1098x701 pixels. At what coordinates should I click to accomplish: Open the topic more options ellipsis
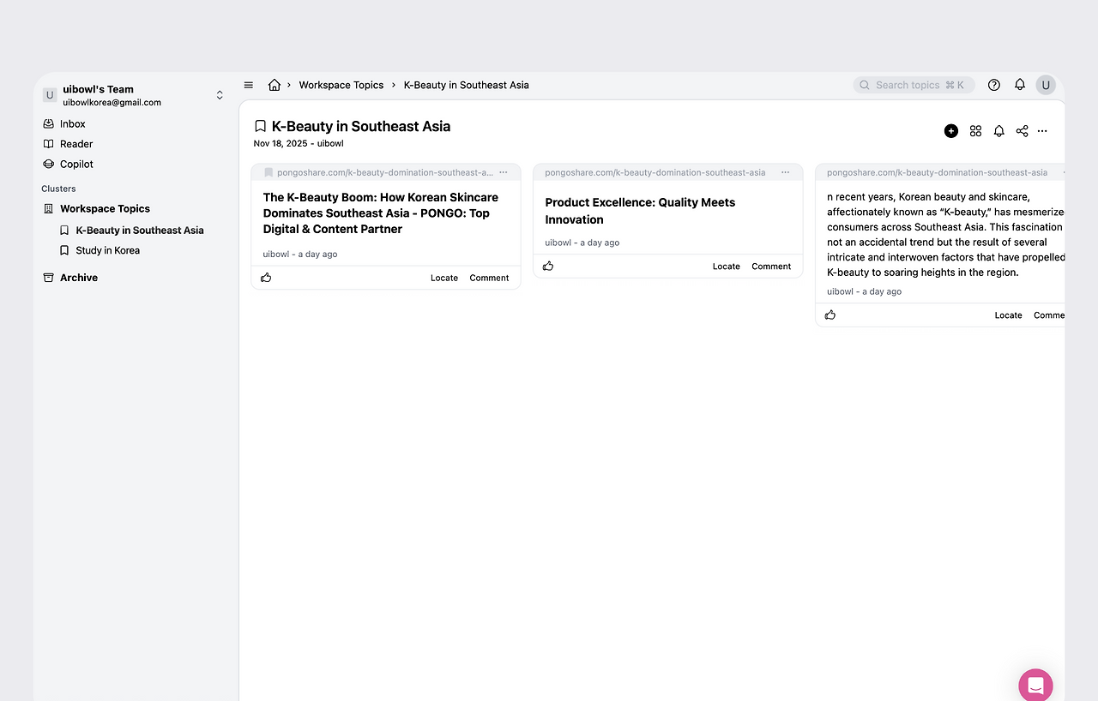pyautogui.click(x=1042, y=131)
